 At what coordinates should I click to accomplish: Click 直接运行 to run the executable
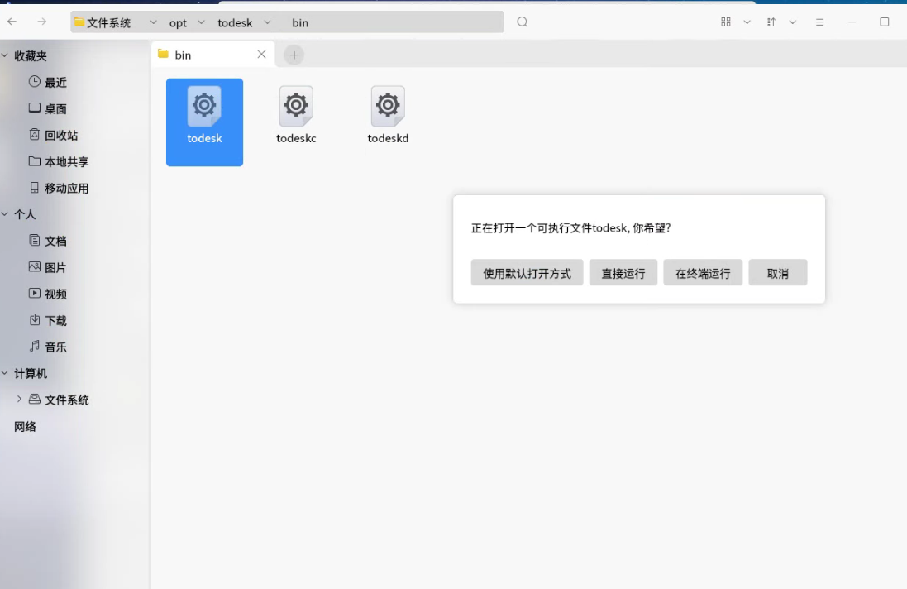click(623, 272)
